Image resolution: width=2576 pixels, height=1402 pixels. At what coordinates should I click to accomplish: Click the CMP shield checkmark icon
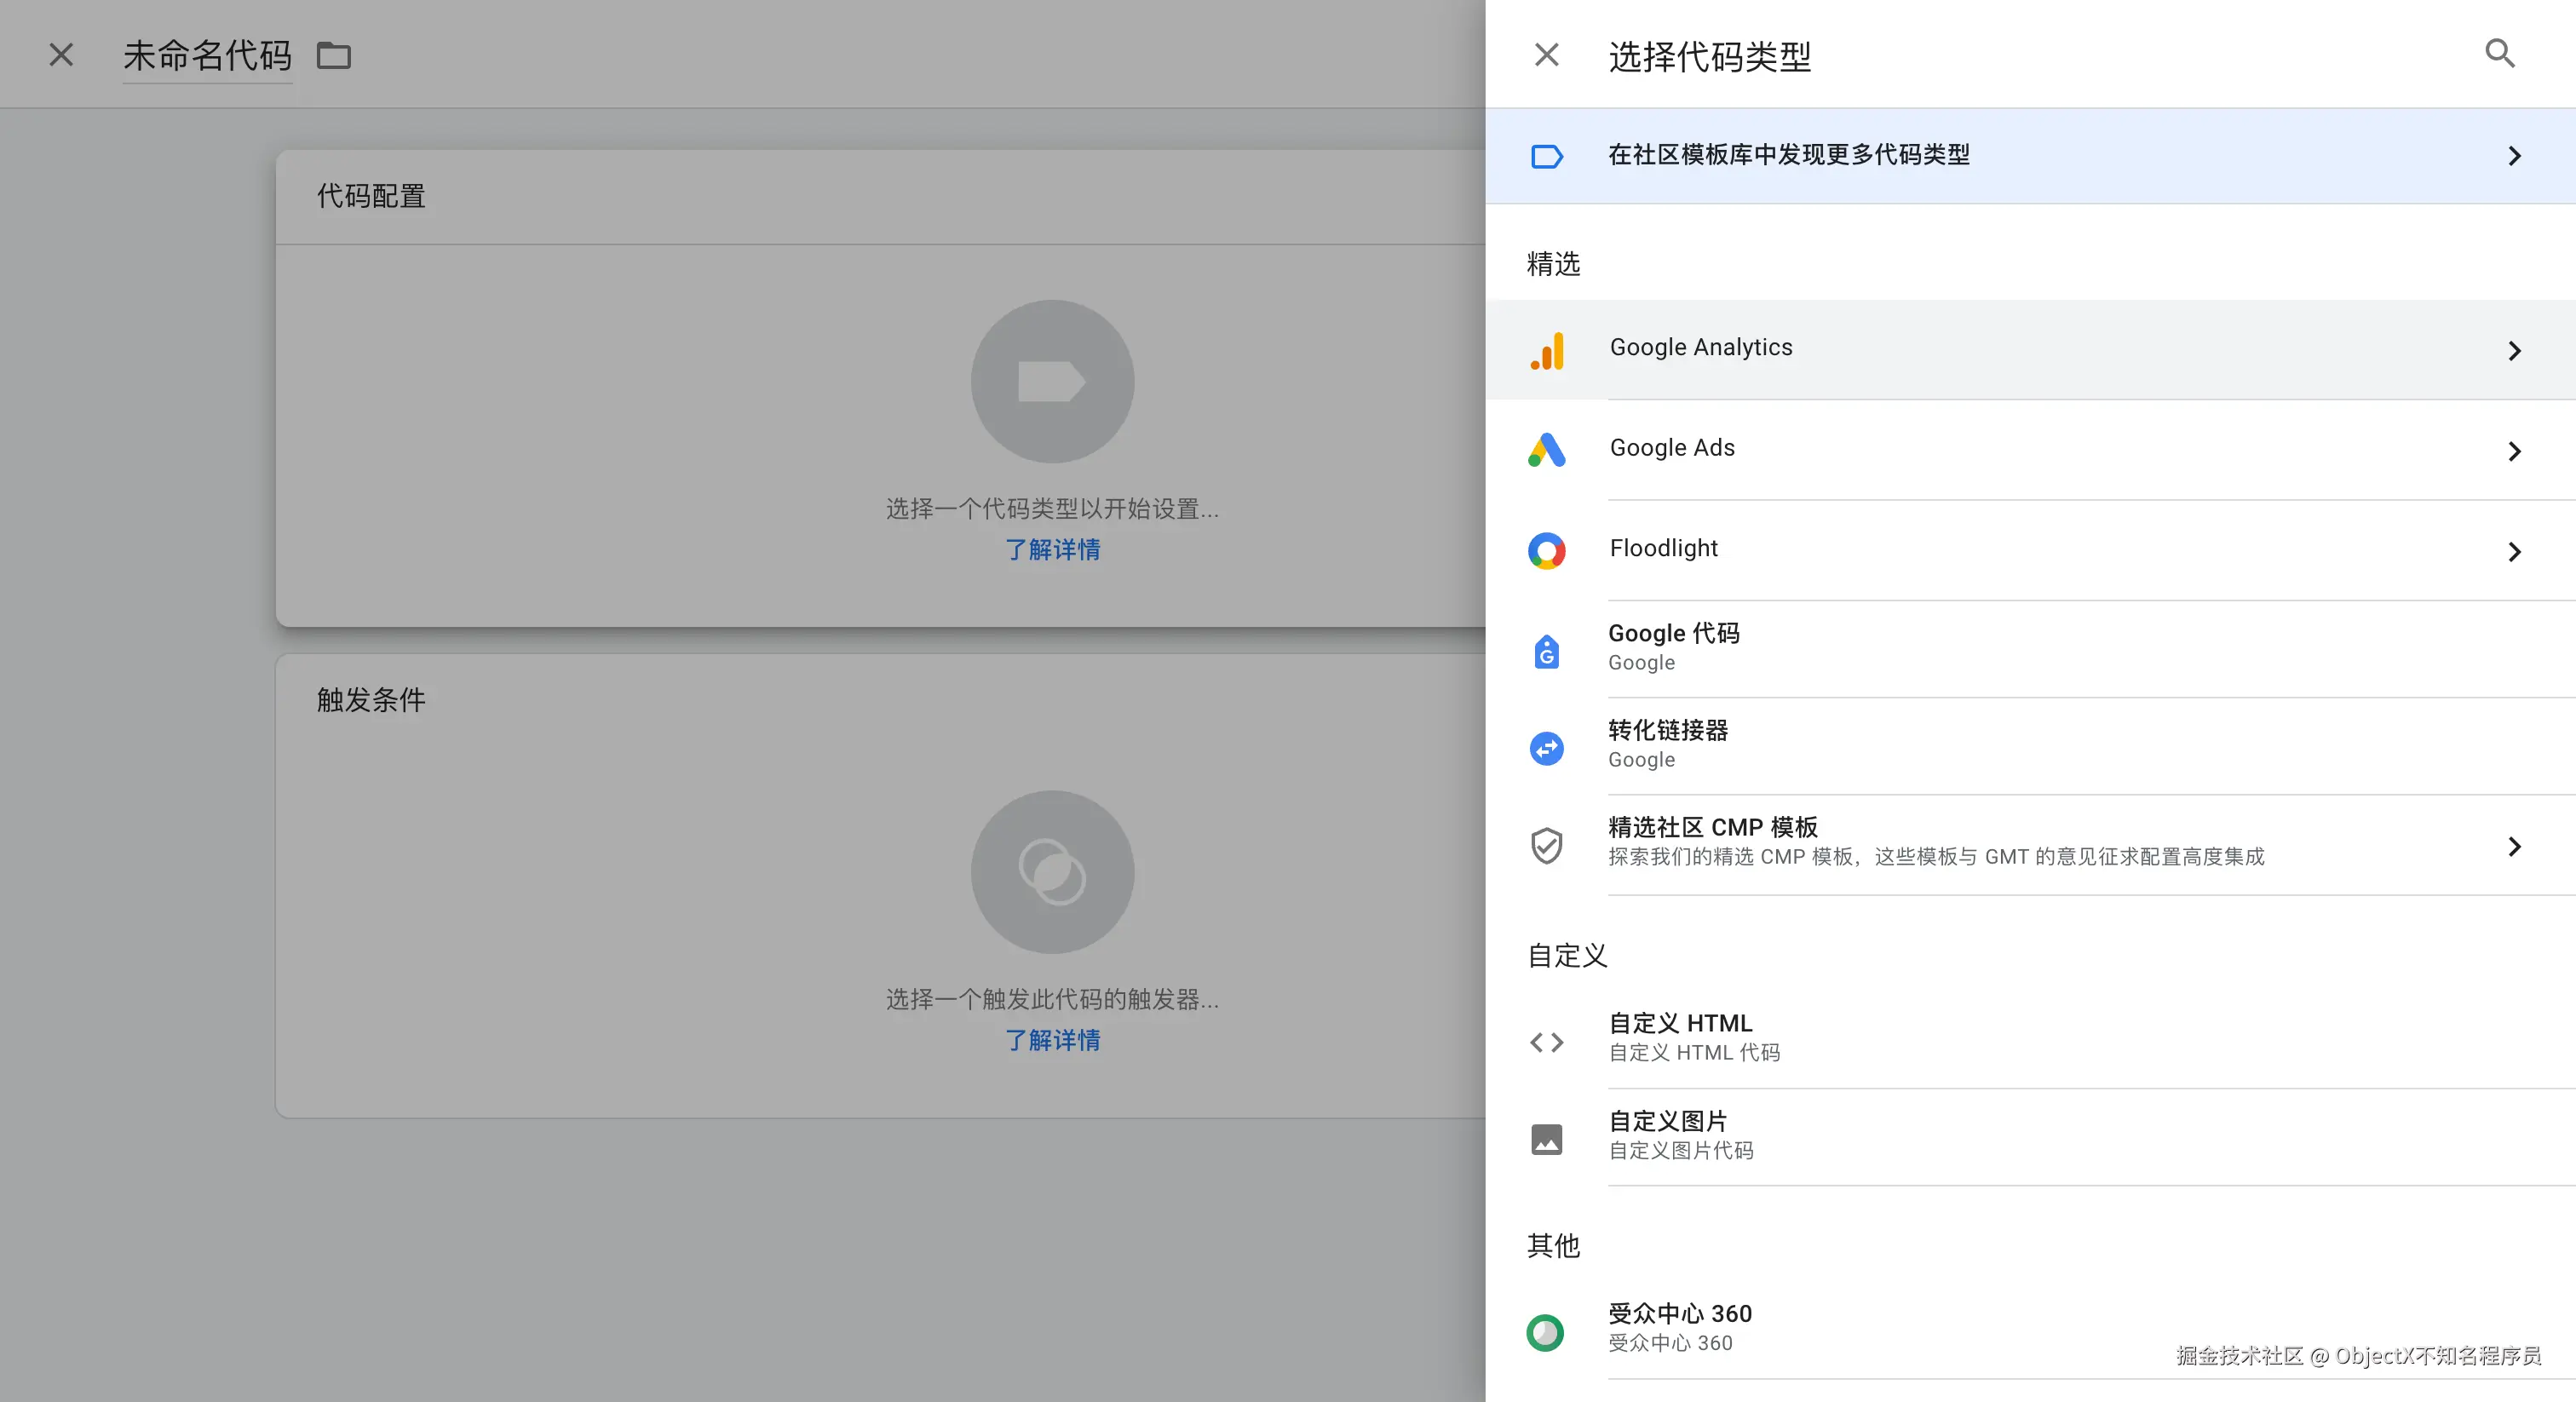click(1547, 845)
